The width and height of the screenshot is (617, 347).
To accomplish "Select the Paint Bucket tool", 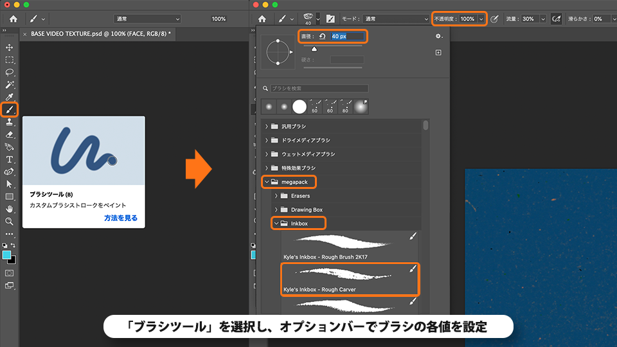I will [10, 147].
